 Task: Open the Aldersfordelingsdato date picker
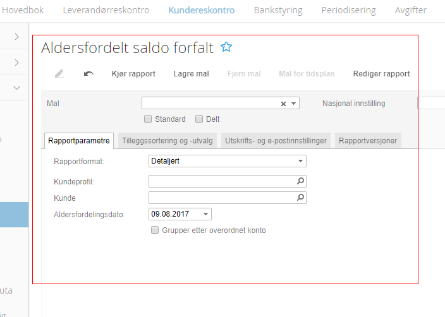coord(206,214)
